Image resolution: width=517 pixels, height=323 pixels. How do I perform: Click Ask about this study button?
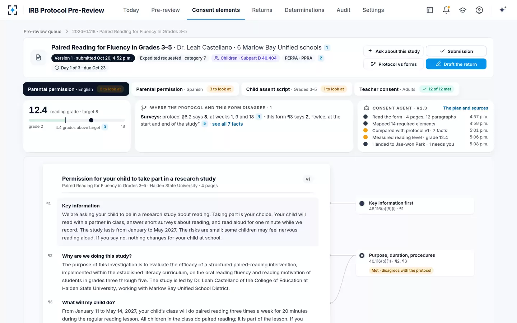point(393,51)
